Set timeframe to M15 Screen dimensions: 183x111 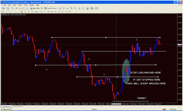point(48,12)
